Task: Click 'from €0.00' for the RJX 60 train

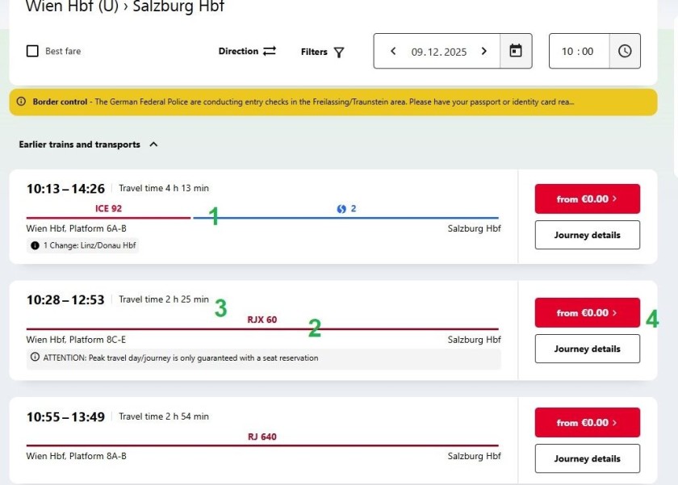Action: [x=587, y=311]
